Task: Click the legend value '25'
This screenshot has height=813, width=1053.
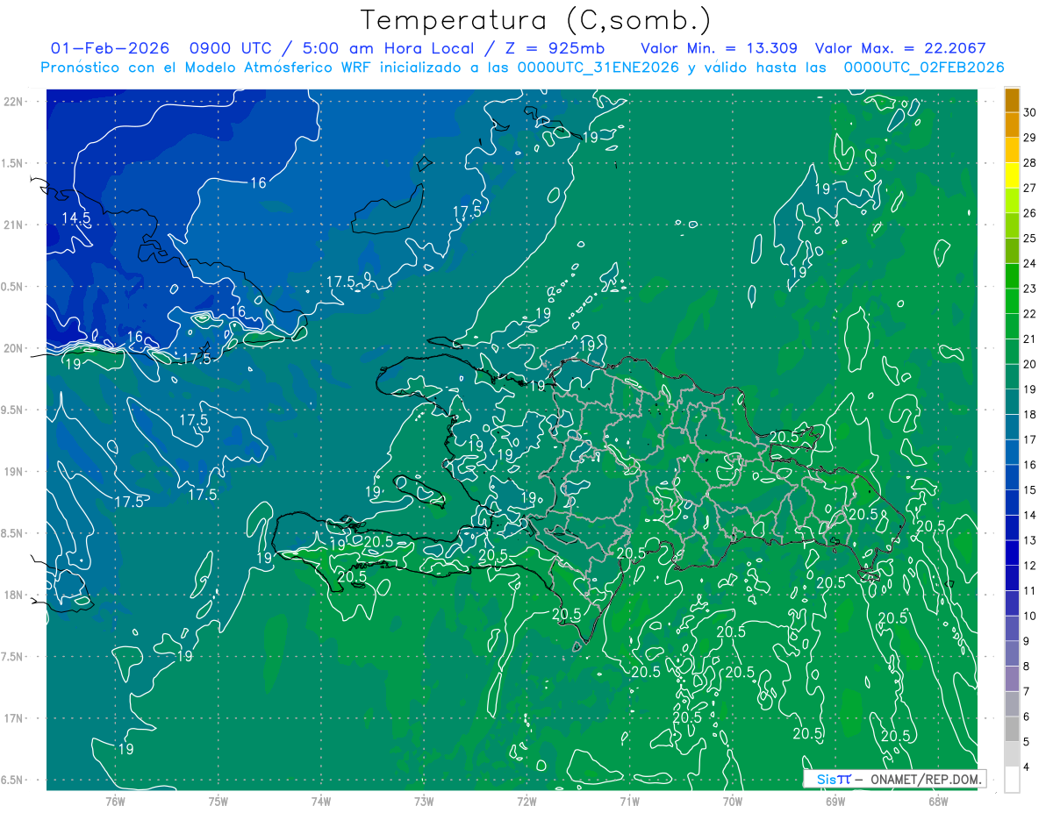Action: pyautogui.click(x=1030, y=239)
